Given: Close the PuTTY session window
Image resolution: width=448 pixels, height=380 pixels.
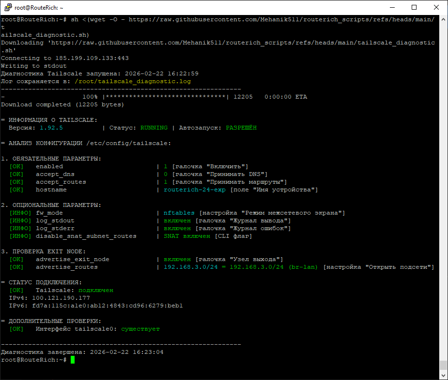Looking at the screenshot, I should click(436, 8).
